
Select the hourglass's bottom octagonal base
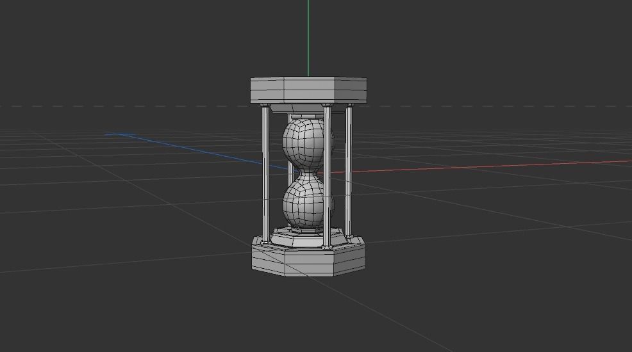[x=308, y=257]
